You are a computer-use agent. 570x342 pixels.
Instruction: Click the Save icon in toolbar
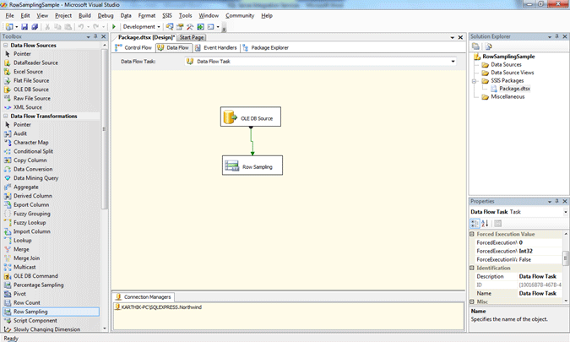24,26
